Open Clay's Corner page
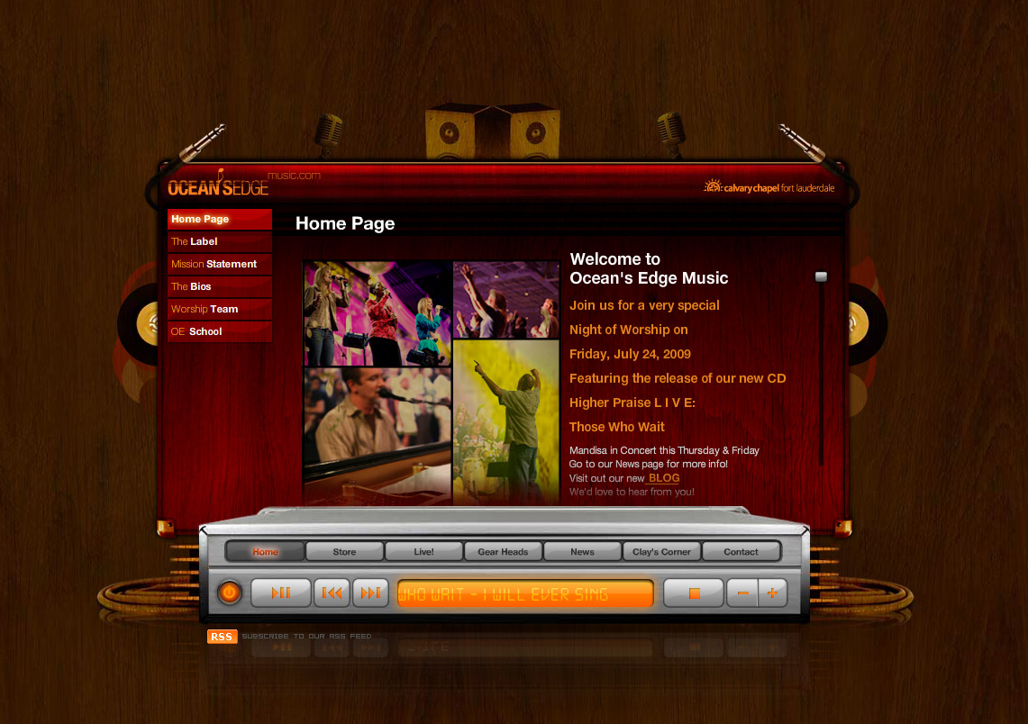1028x724 pixels. point(661,552)
